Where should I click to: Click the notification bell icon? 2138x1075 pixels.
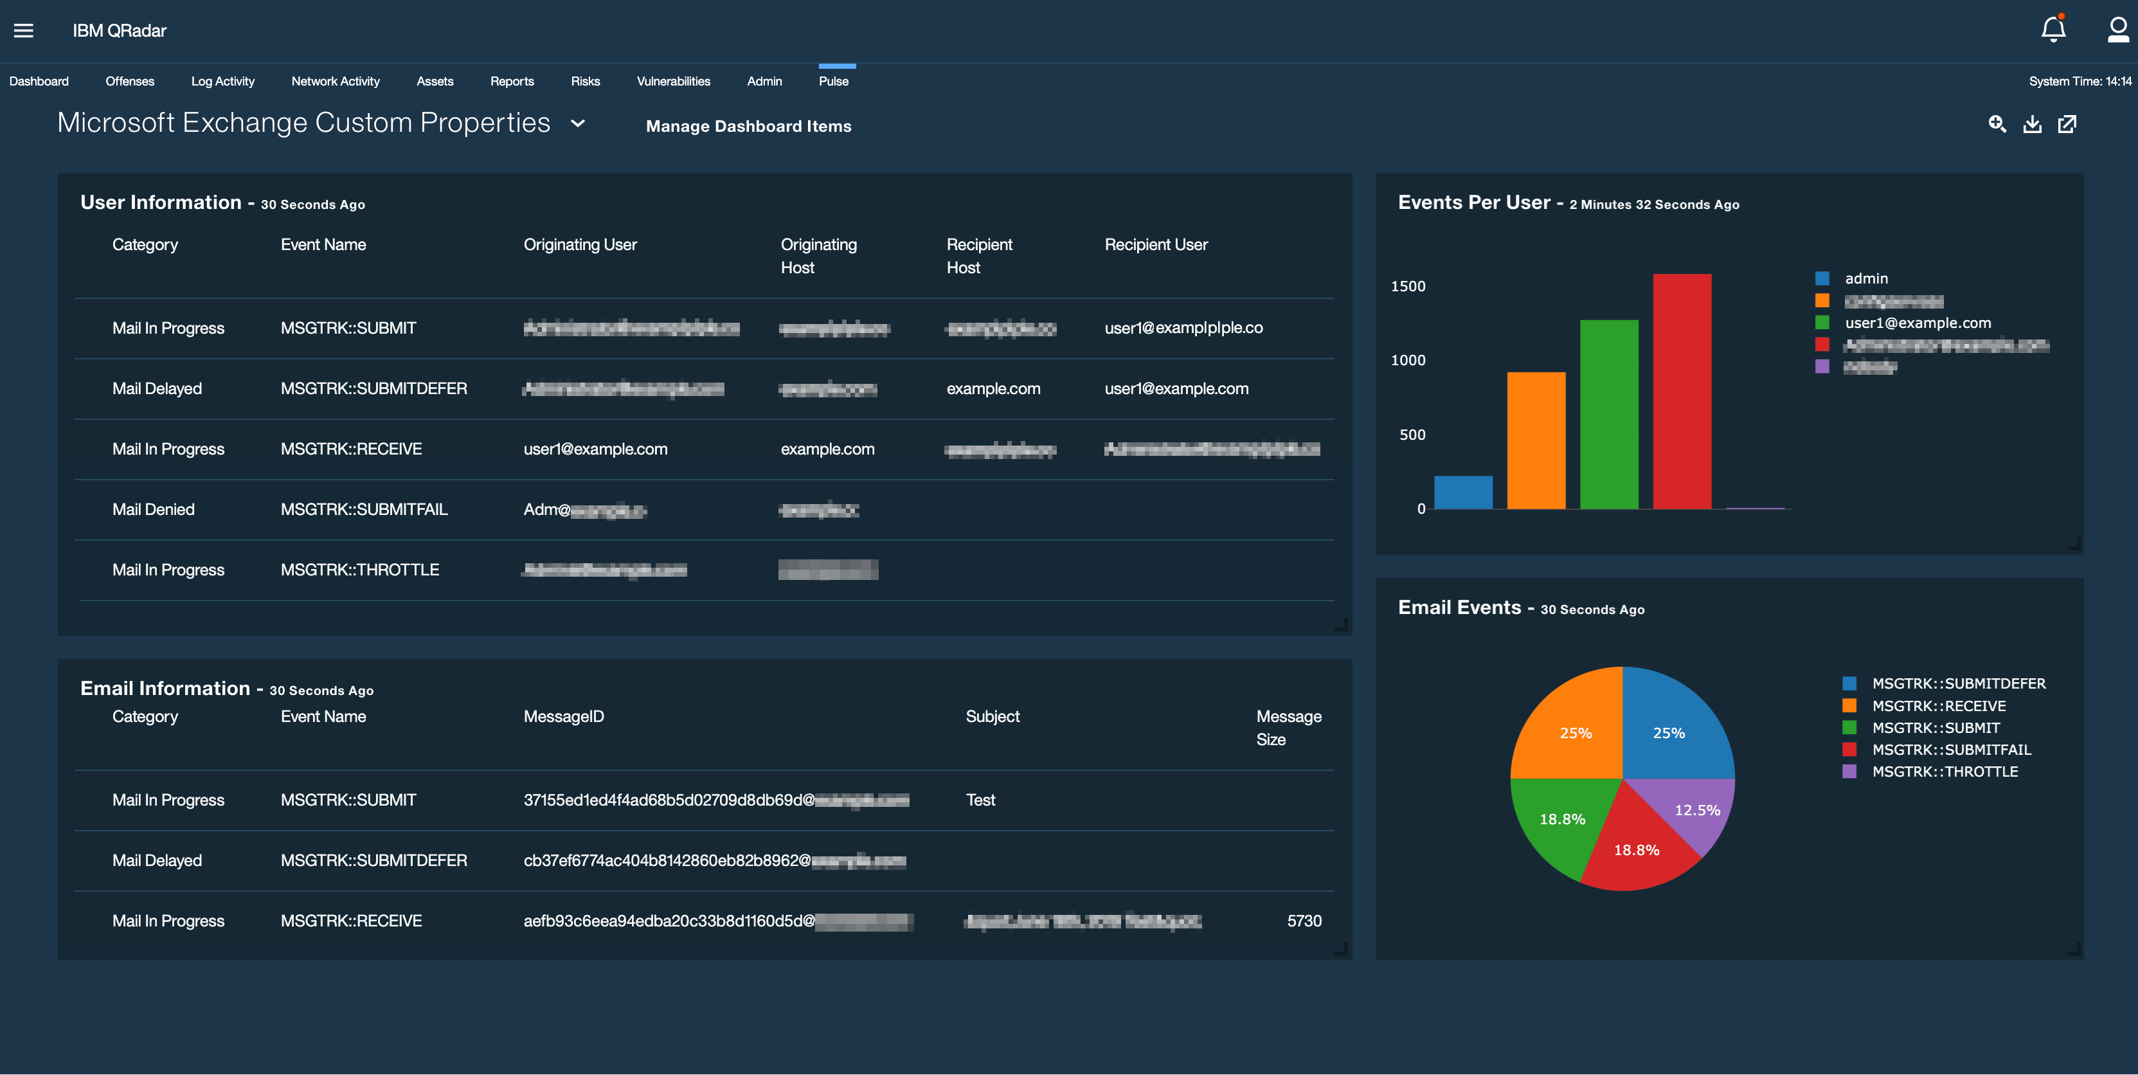2053,30
